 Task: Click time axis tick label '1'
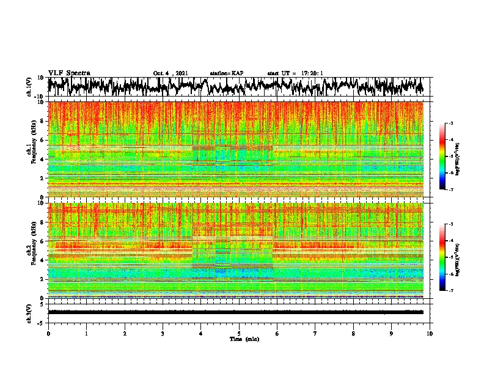click(x=86, y=333)
